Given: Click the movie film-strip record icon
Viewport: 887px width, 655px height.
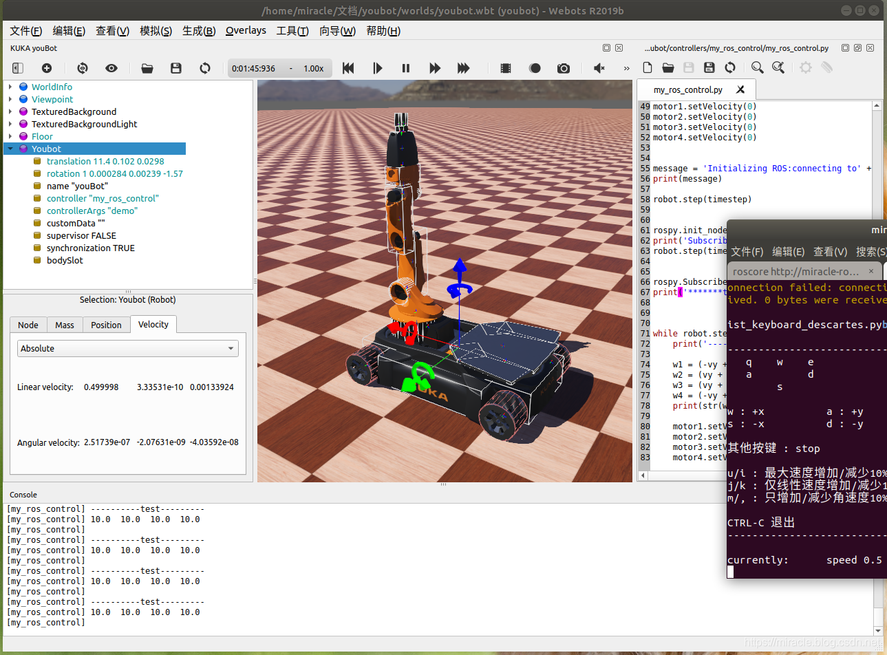Looking at the screenshot, I should (x=506, y=68).
